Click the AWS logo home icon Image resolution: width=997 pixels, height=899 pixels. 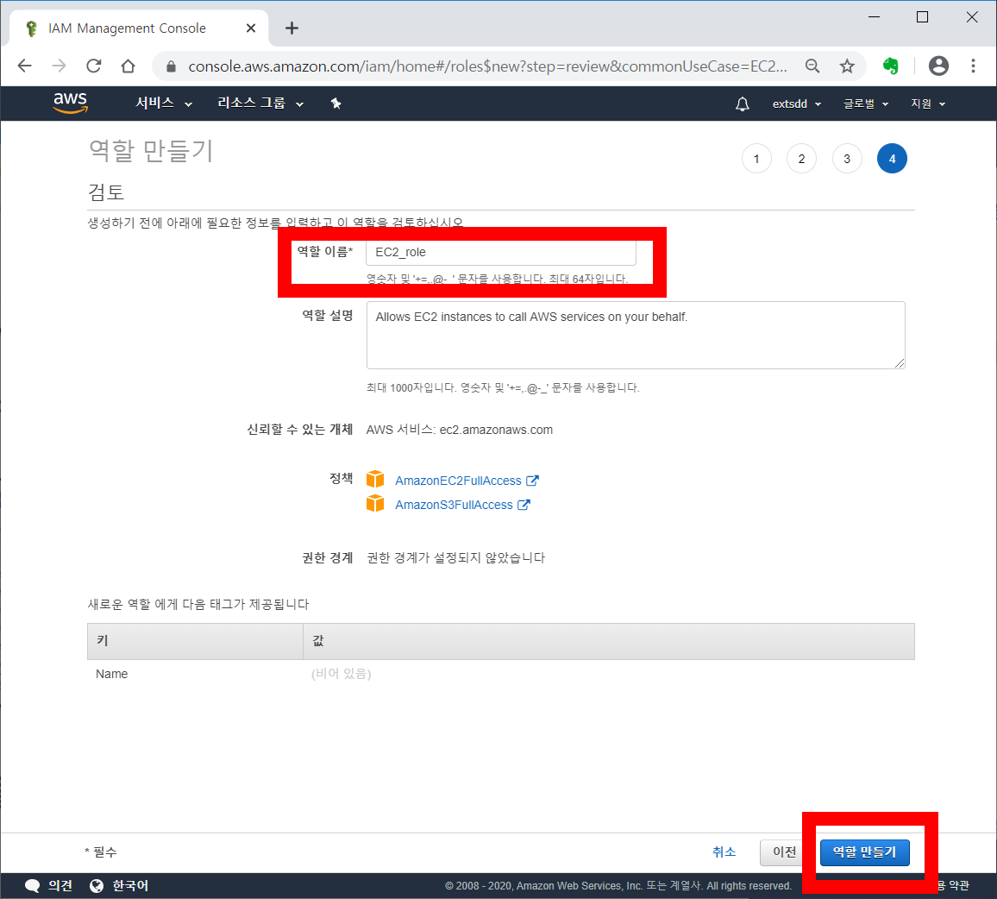[70, 103]
